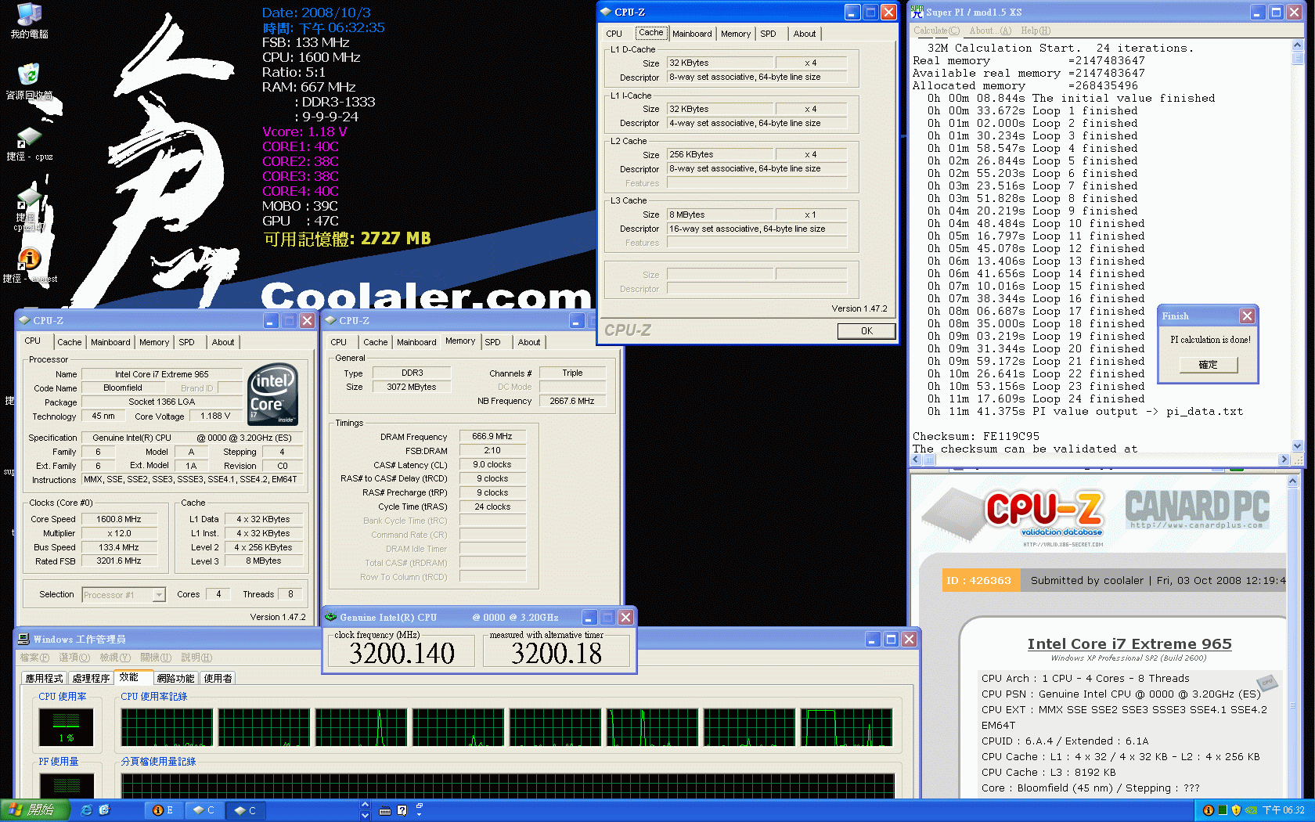This screenshot has width=1315, height=822.
Task: Click Super PI horizontal scrollbar right arrow
Action: click(1284, 460)
